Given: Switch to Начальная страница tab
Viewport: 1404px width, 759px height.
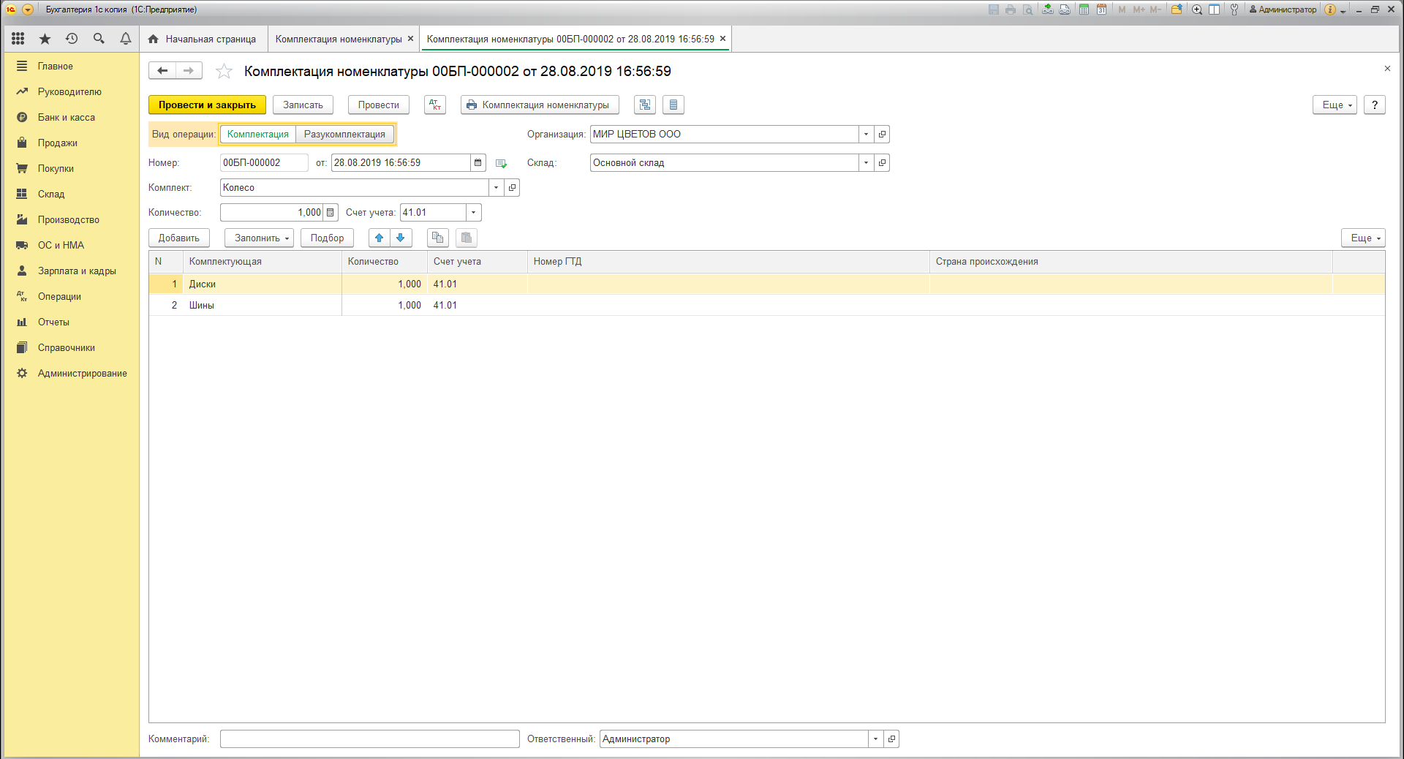Looking at the screenshot, I should 203,39.
